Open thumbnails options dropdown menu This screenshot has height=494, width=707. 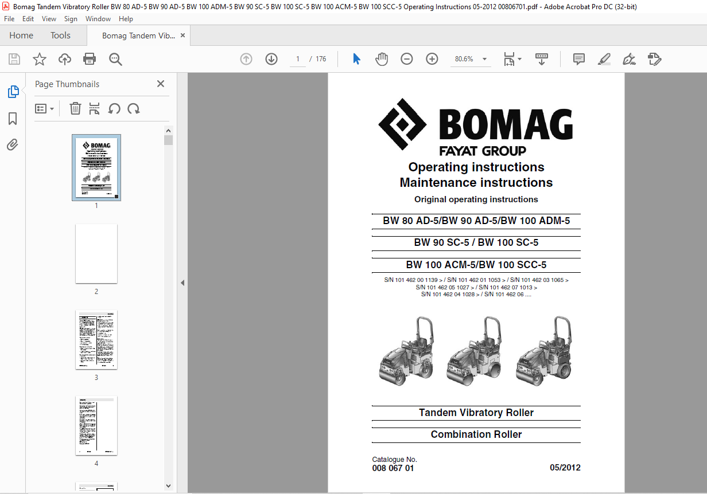point(45,108)
